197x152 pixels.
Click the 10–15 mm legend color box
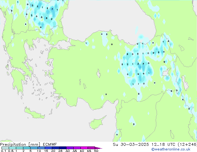point(41,148)
